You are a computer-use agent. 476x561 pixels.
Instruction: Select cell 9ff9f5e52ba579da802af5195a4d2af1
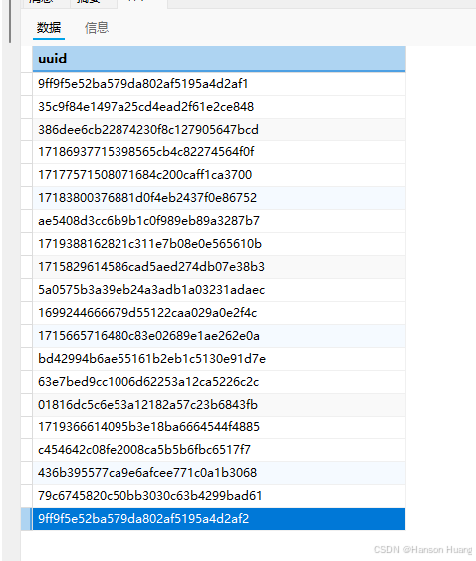pos(219,84)
